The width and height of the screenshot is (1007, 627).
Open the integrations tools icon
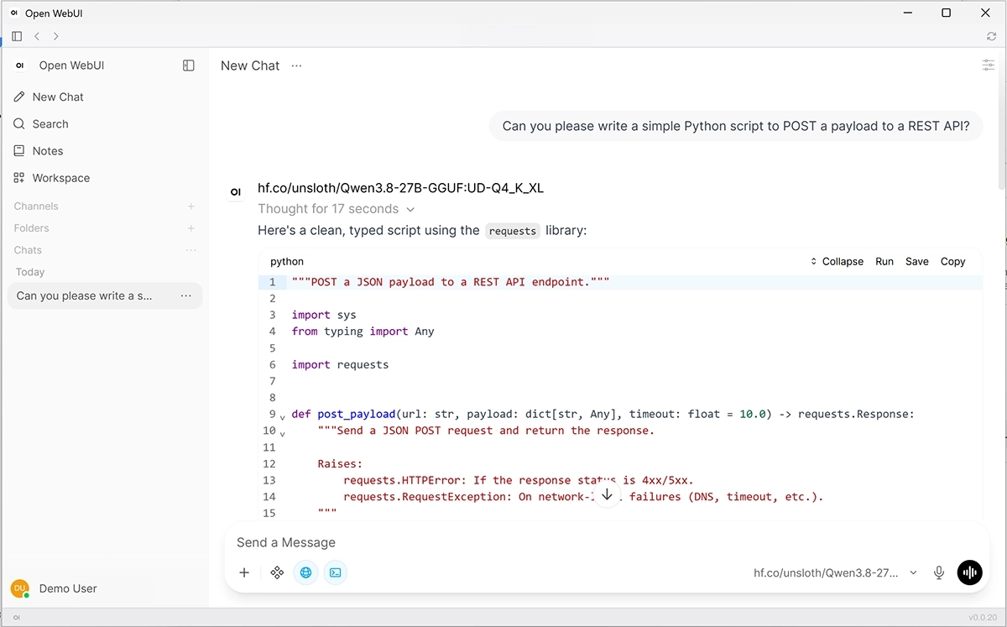(277, 572)
